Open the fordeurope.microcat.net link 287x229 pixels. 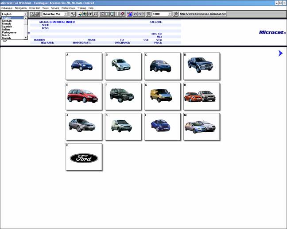[202, 14]
